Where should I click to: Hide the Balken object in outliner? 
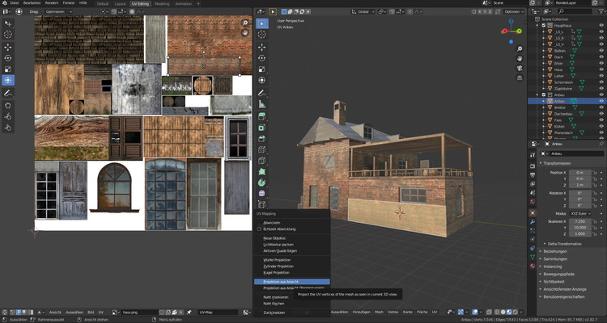pos(601,51)
